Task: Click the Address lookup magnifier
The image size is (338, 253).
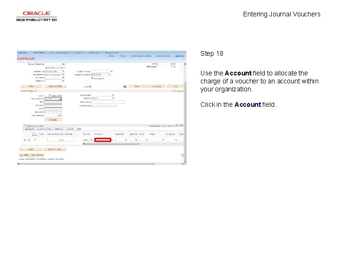Action: tap(63, 81)
